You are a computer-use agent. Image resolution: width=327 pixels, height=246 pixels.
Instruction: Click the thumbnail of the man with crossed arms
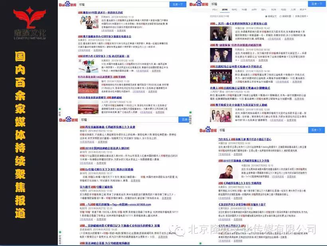pyautogui.click(x=89, y=22)
